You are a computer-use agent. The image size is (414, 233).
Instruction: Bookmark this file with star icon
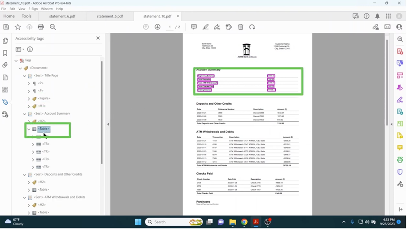[x=18, y=27]
